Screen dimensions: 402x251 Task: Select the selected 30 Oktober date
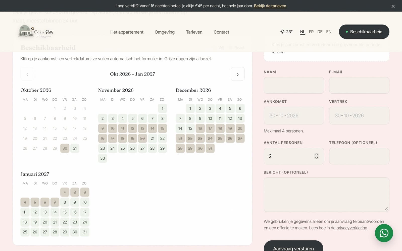pyautogui.click(x=65, y=148)
